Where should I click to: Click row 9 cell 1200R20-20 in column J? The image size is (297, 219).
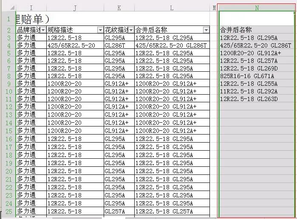click(x=75, y=84)
